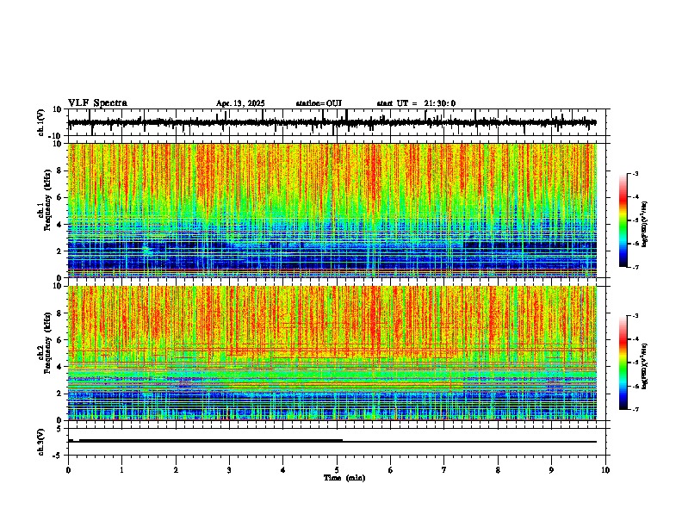Pick the ch.1 spectrogram color scale bar
Screen dimensions: 682x527
coord(623,220)
